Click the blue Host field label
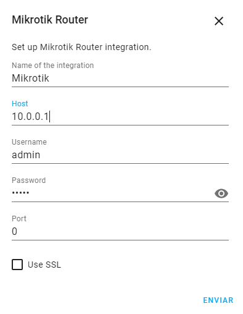This screenshot has height=314, width=243. (20, 104)
